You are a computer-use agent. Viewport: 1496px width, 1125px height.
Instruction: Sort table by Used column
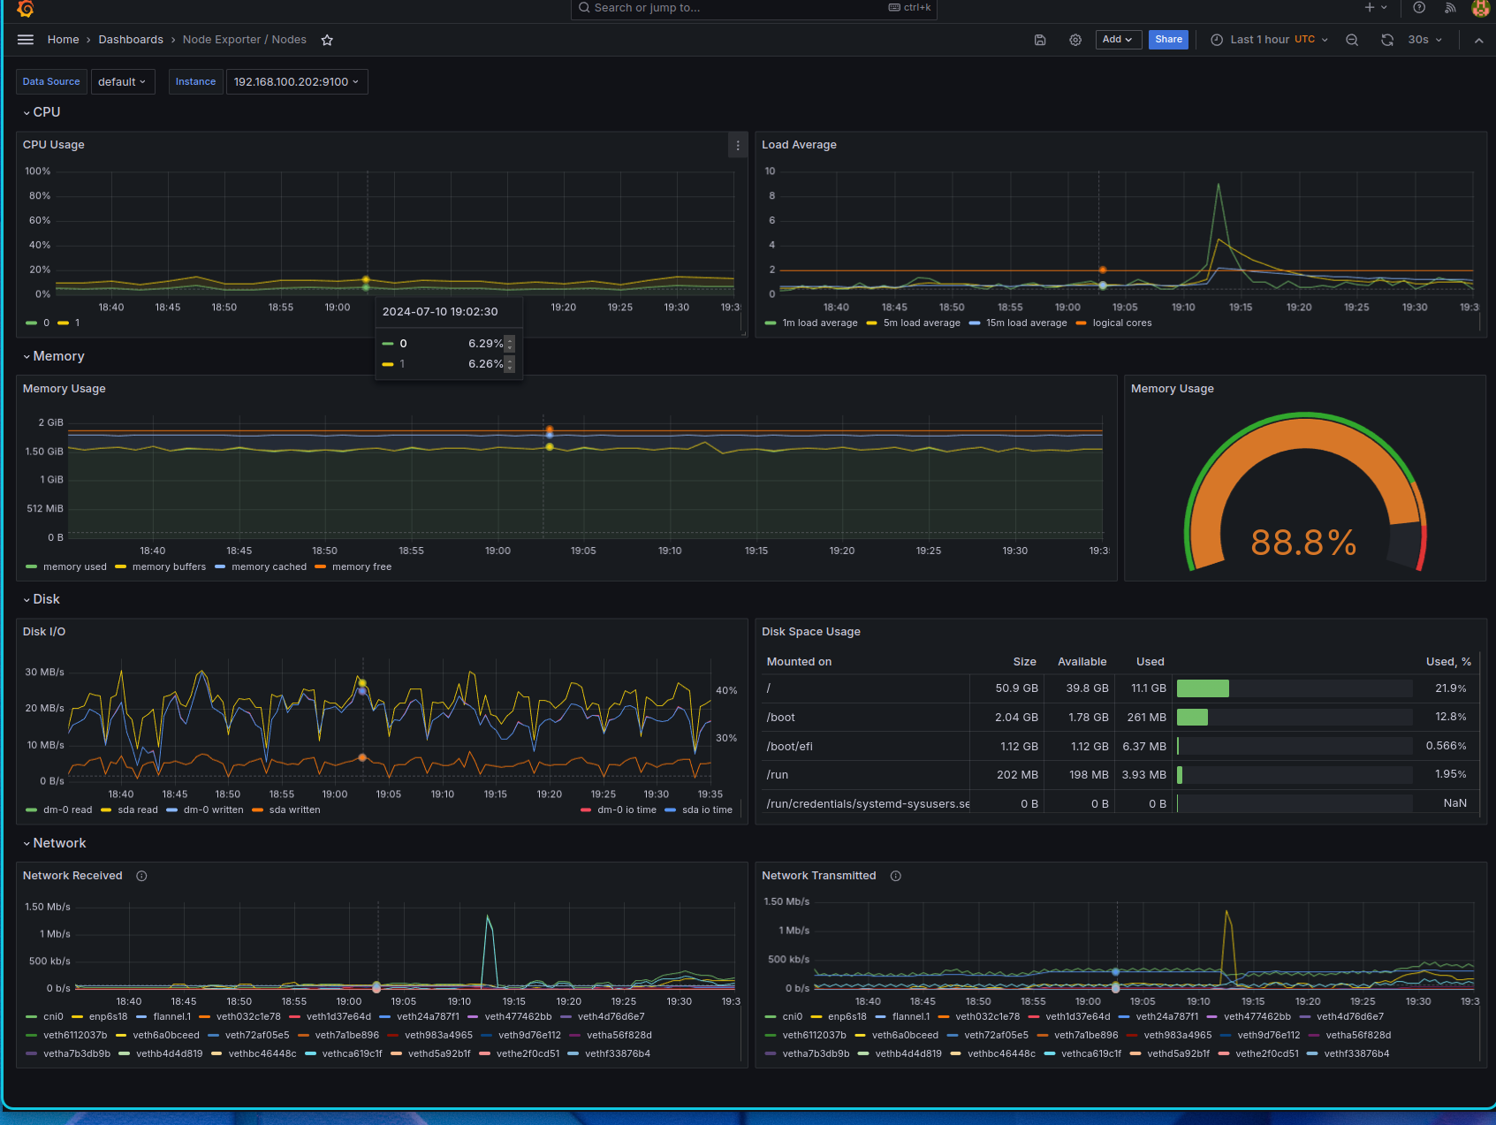tap(1150, 662)
